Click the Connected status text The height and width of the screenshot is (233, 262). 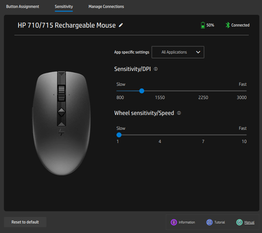[x=240, y=25]
